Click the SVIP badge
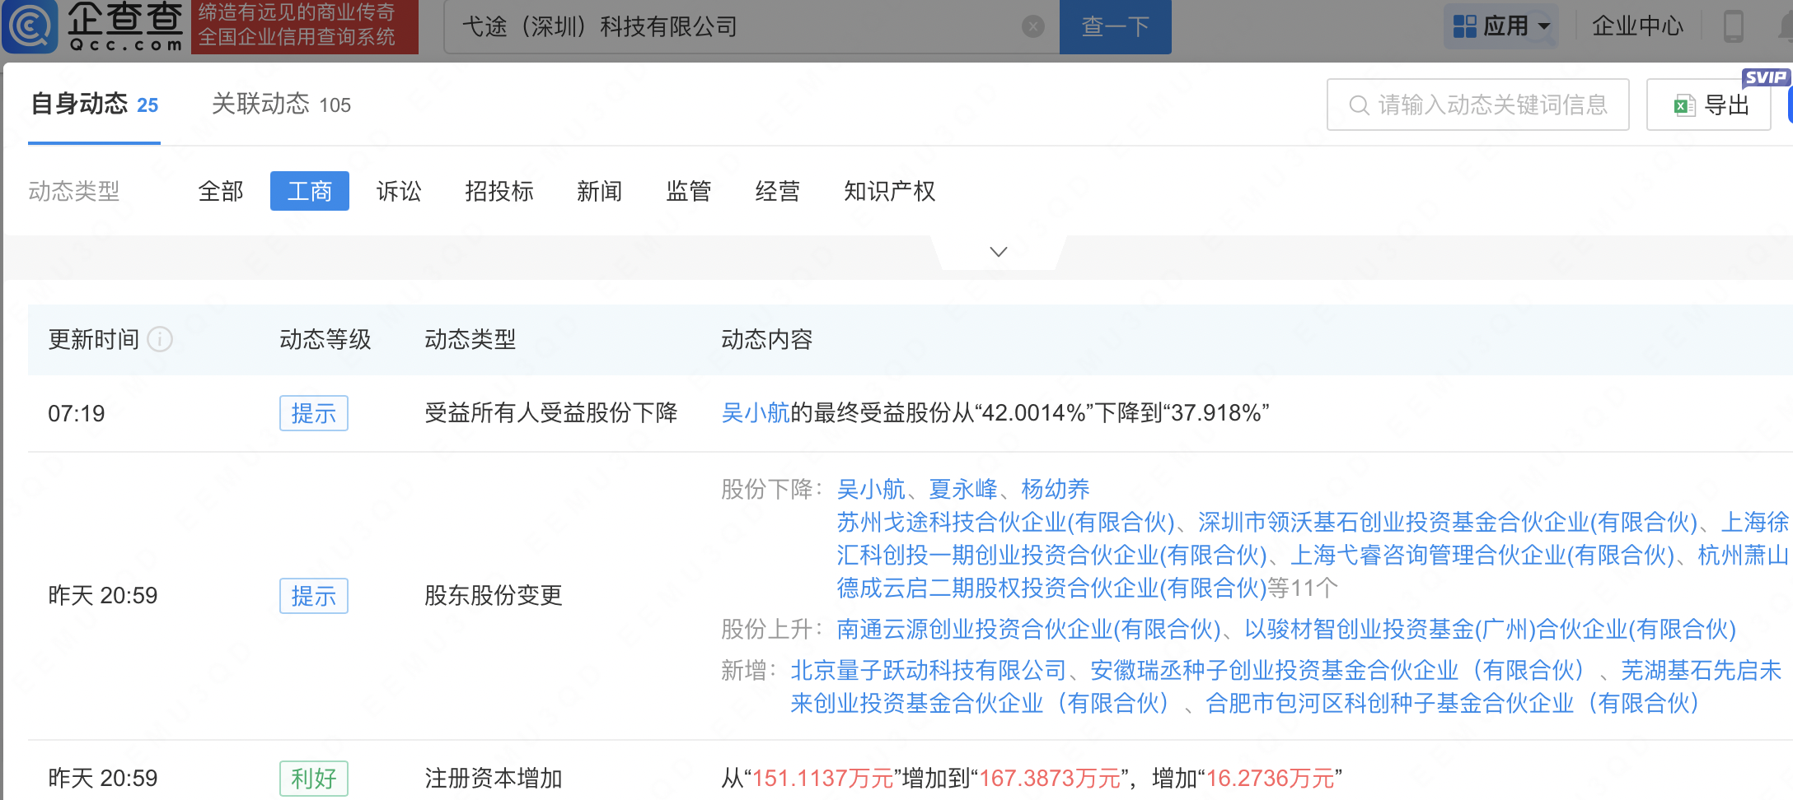 click(1765, 77)
